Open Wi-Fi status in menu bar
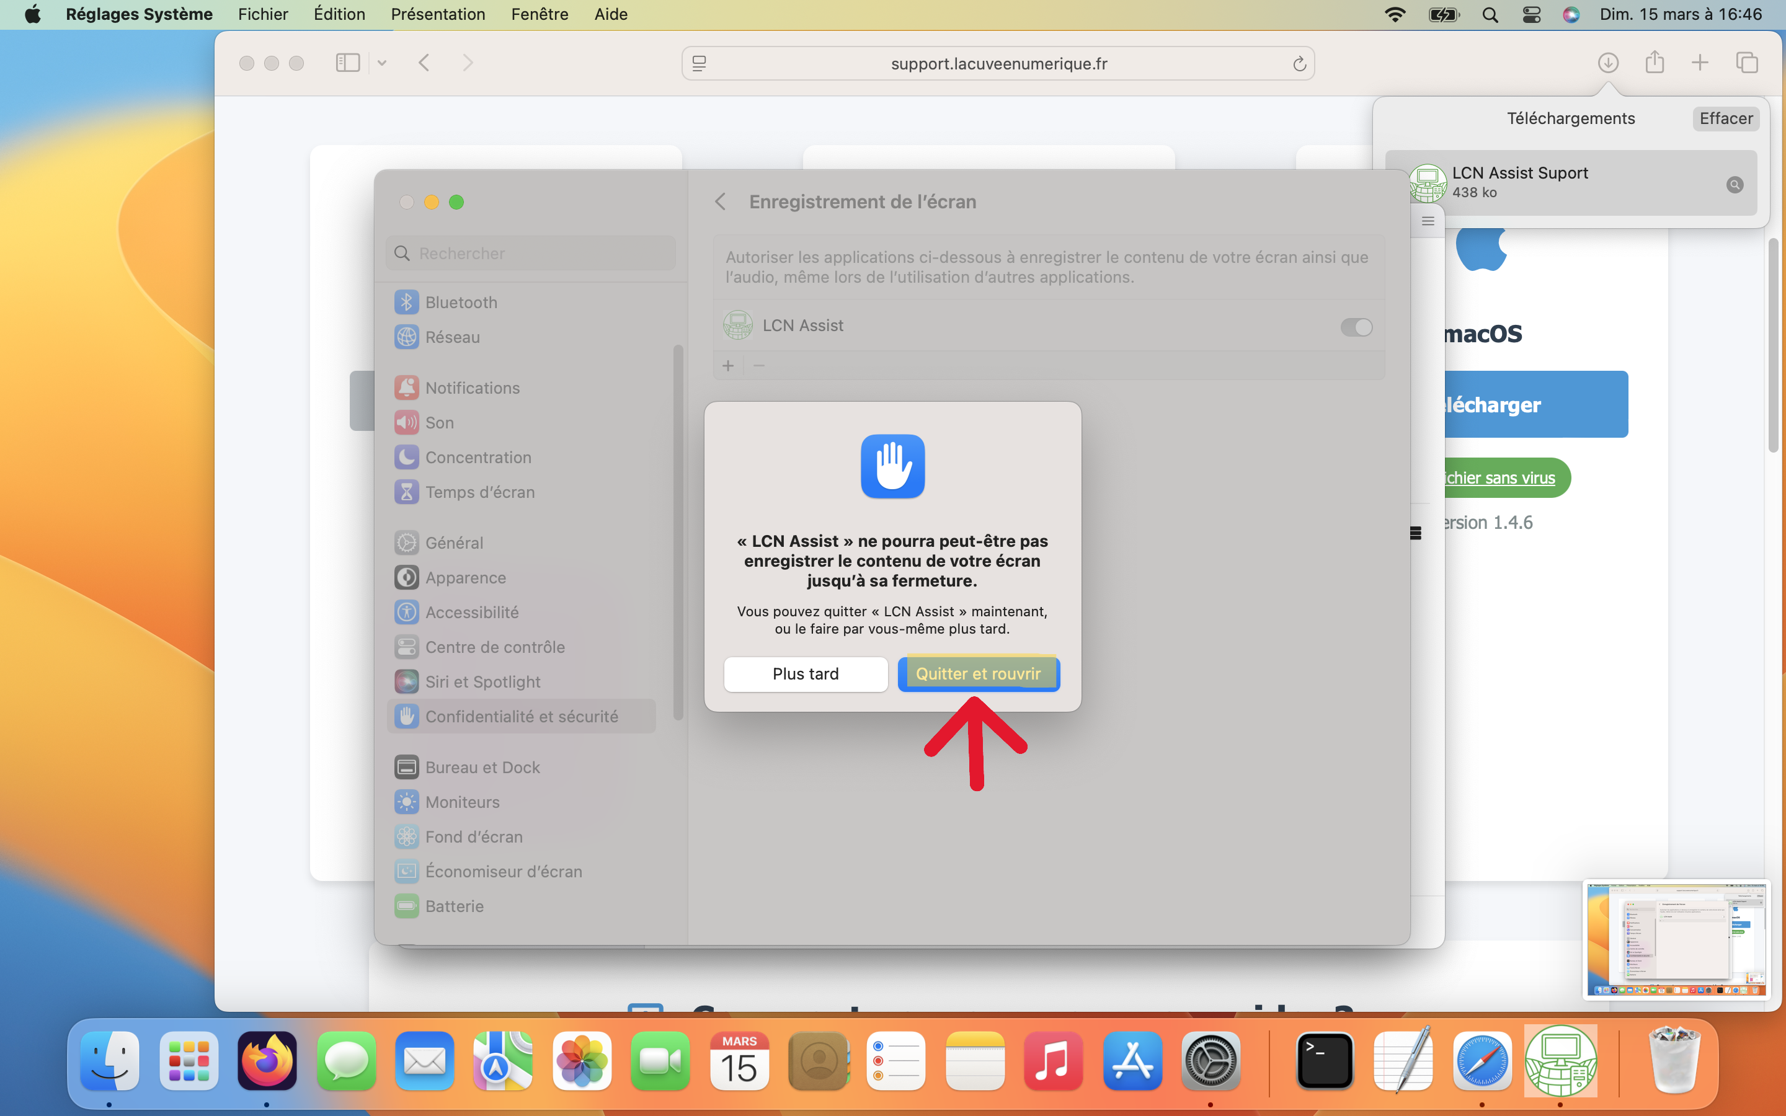 coord(1395,14)
